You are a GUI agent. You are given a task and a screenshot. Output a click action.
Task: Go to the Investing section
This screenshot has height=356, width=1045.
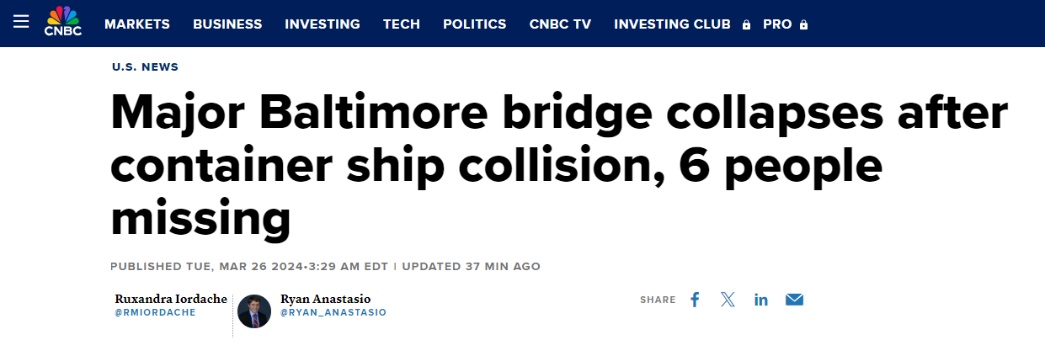pyautogui.click(x=323, y=24)
